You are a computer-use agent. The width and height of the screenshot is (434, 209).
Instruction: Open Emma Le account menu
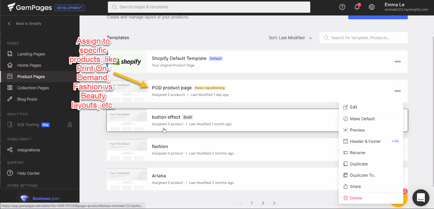[x=406, y=7]
